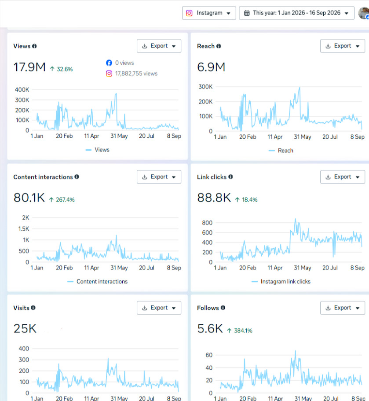Viewport: 369px width, 401px height.
Task: Click the 5.6K follows total
Action: (x=210, y=329)
